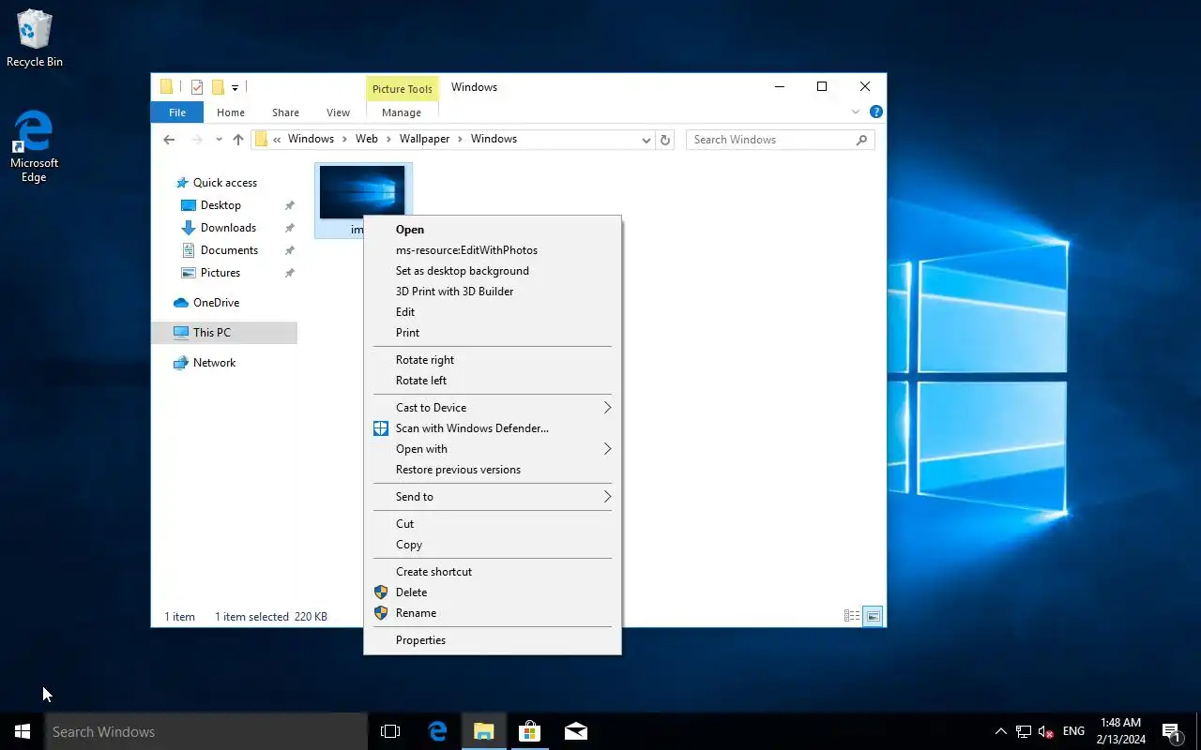Open the View ribbon tab

tap(338, 112)
